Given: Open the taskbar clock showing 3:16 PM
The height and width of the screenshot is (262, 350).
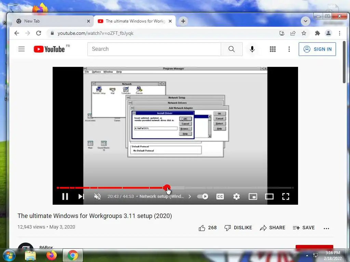Looking at the screenshot, I should point(333,256).
